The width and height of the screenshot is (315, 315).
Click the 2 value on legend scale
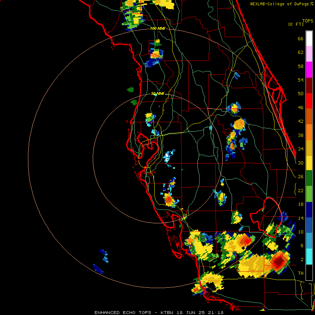(302, 260)
